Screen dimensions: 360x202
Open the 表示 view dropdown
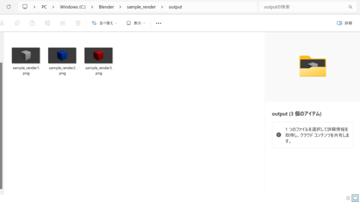[136, 23]
